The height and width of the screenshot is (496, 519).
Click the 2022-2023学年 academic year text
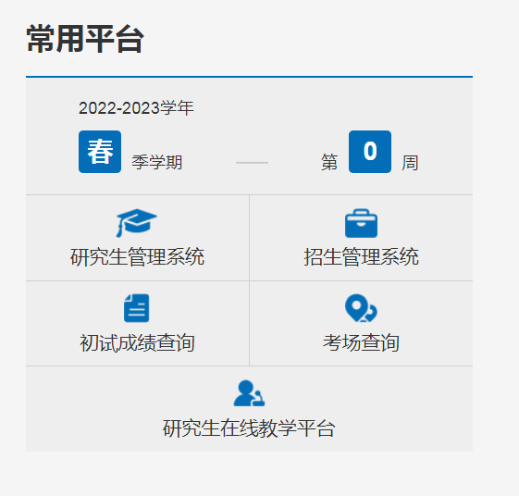136,108
